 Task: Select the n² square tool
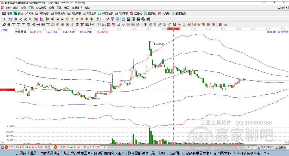coord(48,25)
